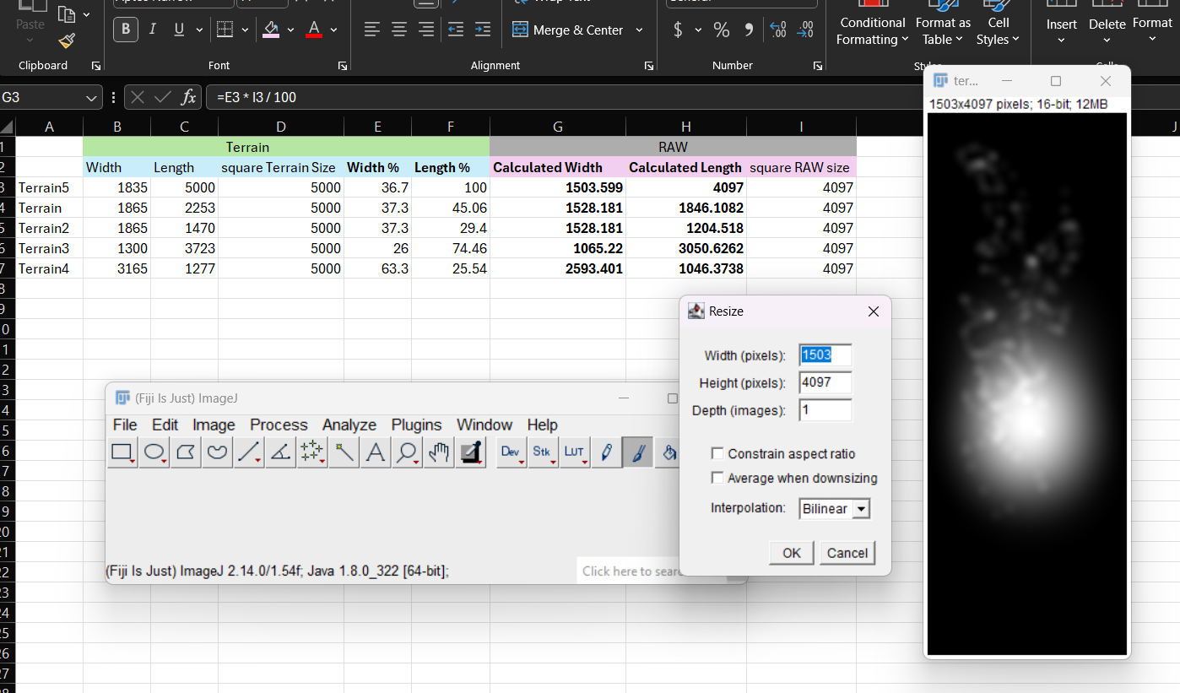
Task: Enable Constrain aspect ratio checkbox
Action: [717, 454]
